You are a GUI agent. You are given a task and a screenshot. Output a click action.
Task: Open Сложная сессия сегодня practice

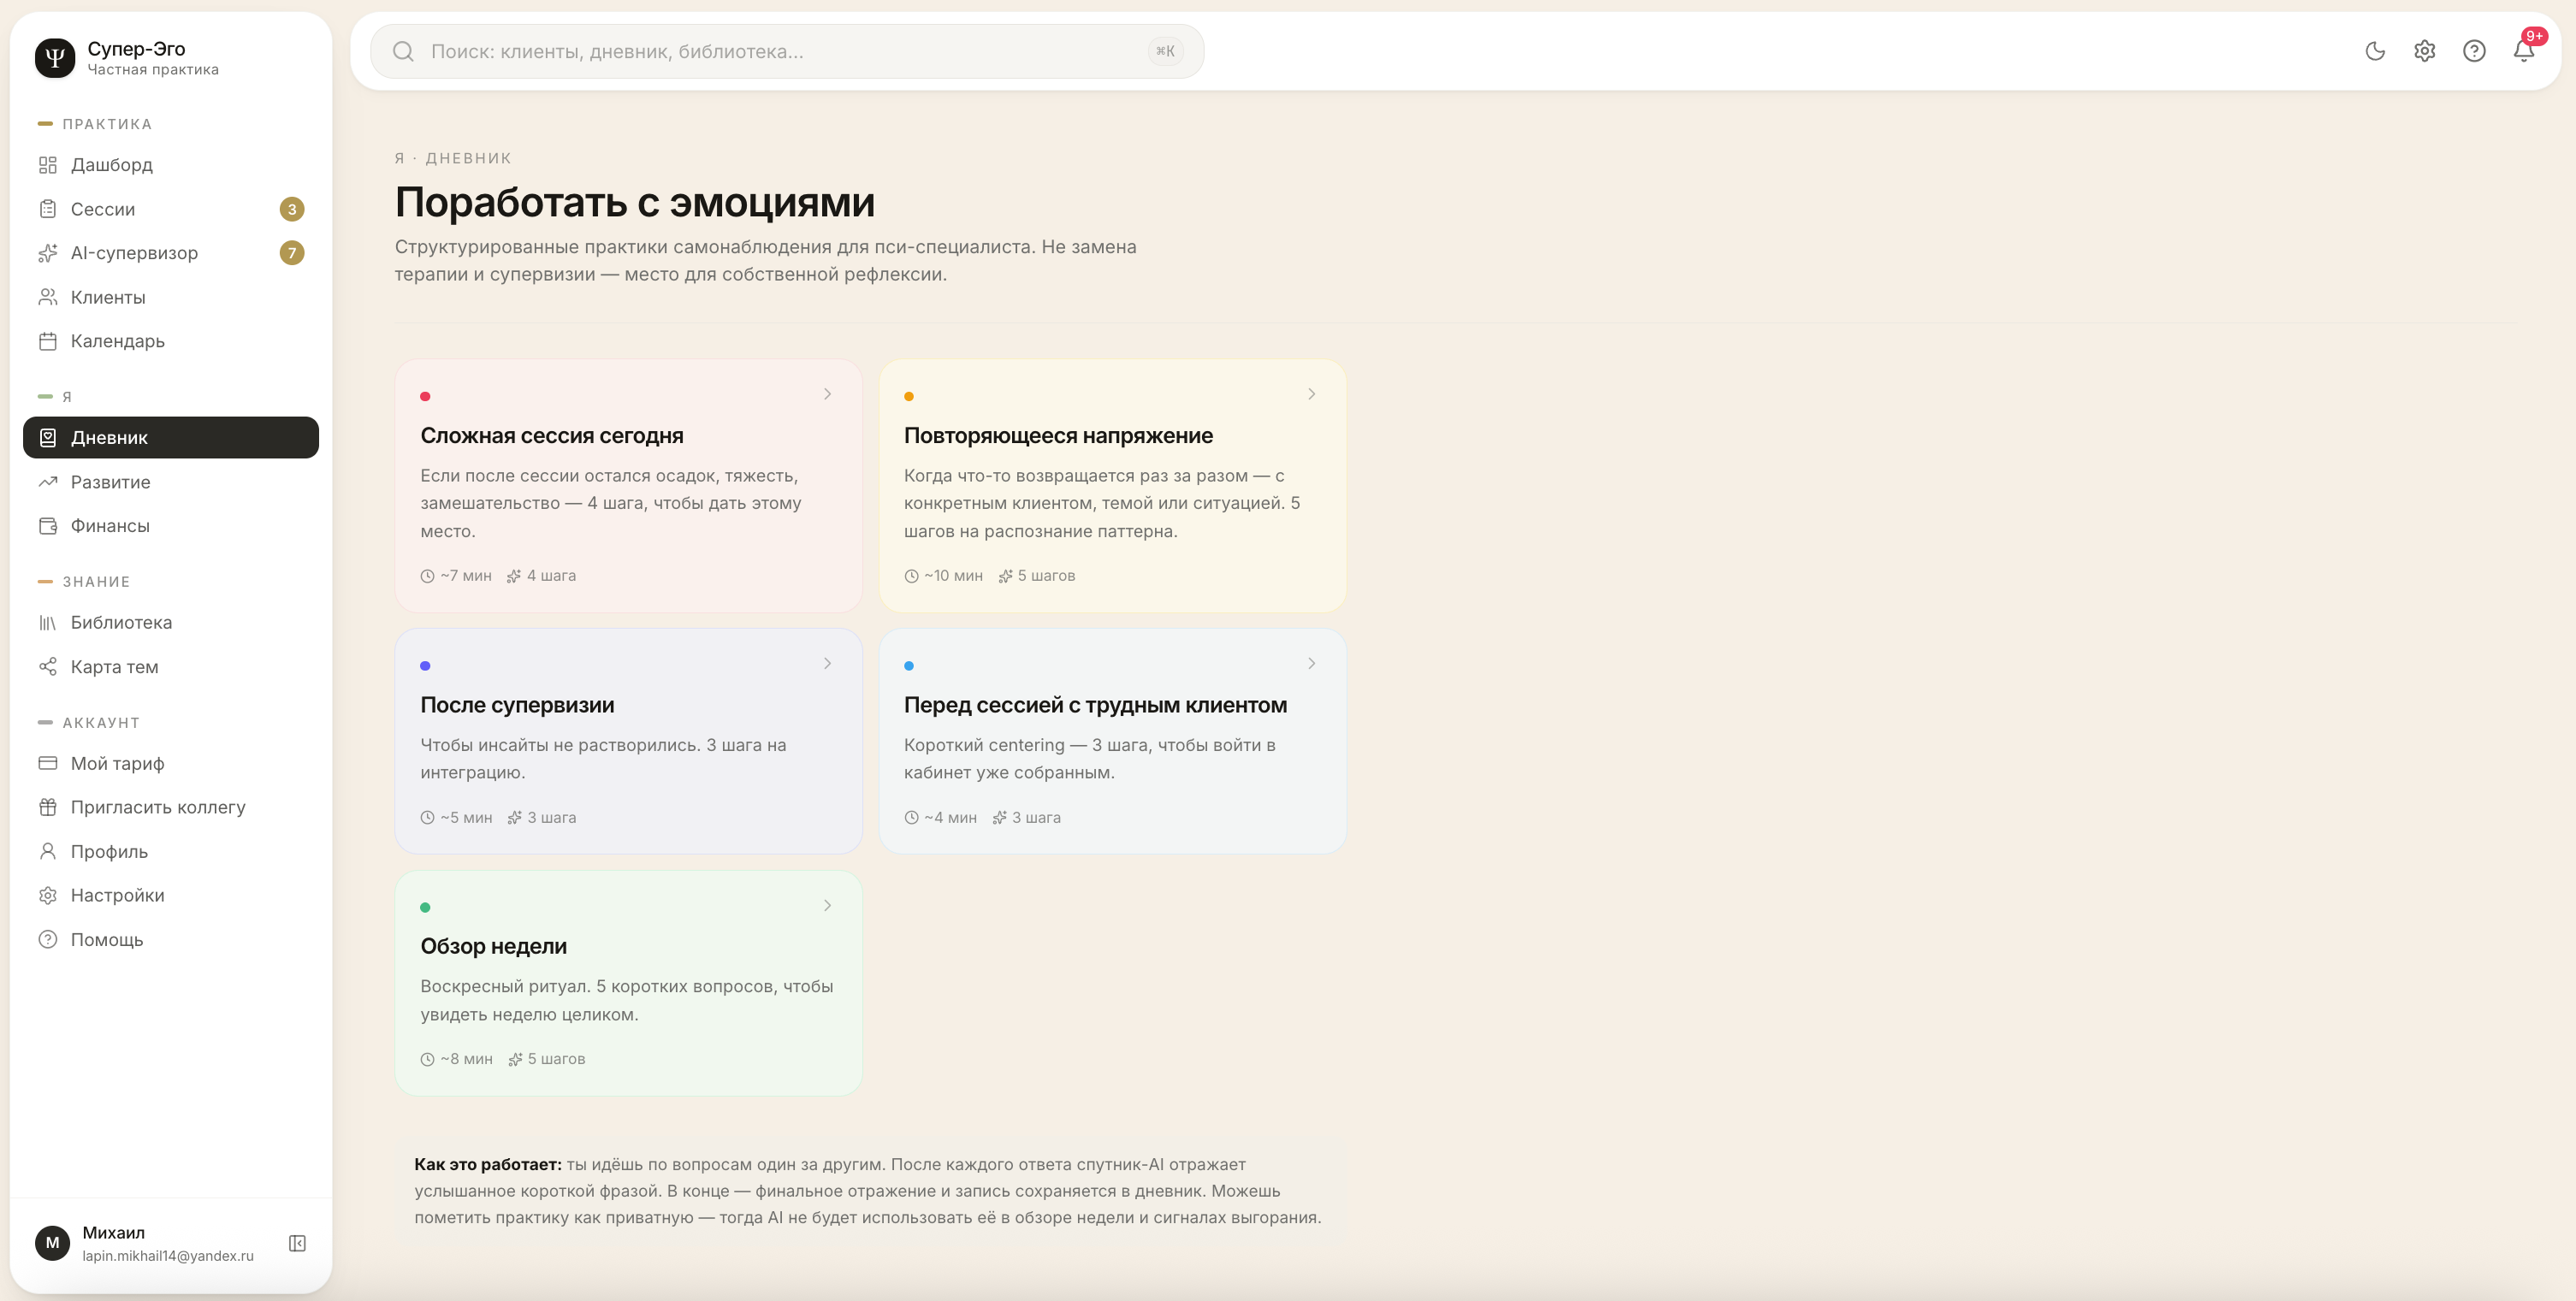628,486
